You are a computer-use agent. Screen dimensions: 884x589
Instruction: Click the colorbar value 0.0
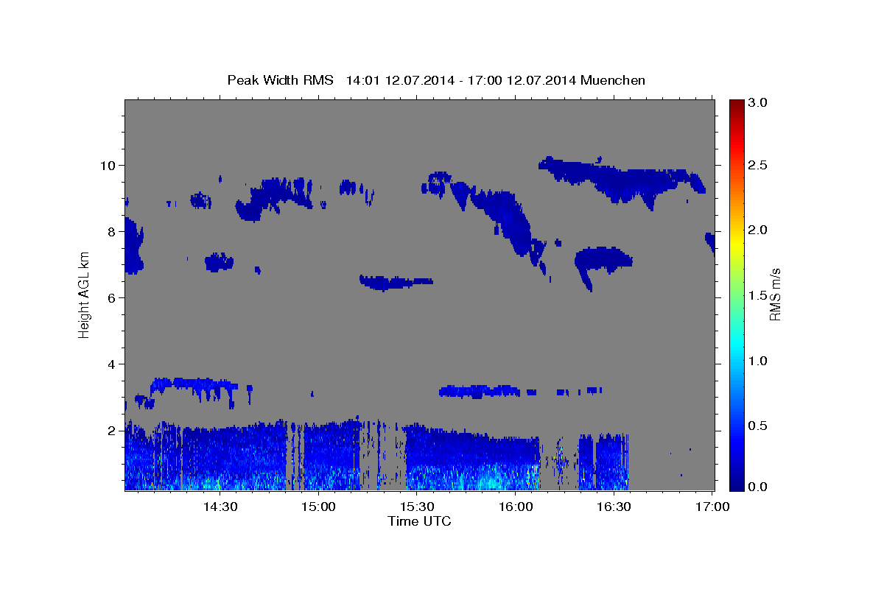tap(759, 487)
